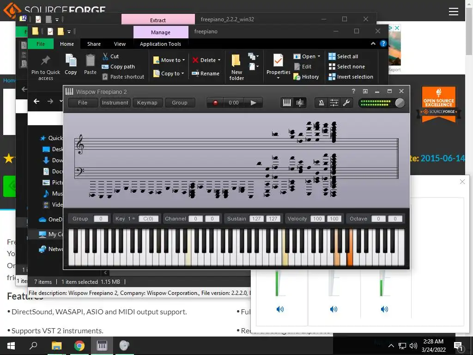473x355 pixels.
Task: Click Select none in ribbon
Action: (346, 67)
